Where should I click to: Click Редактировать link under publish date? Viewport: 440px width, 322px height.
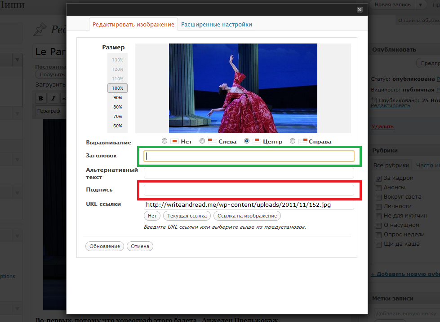(x=390, y=105)
